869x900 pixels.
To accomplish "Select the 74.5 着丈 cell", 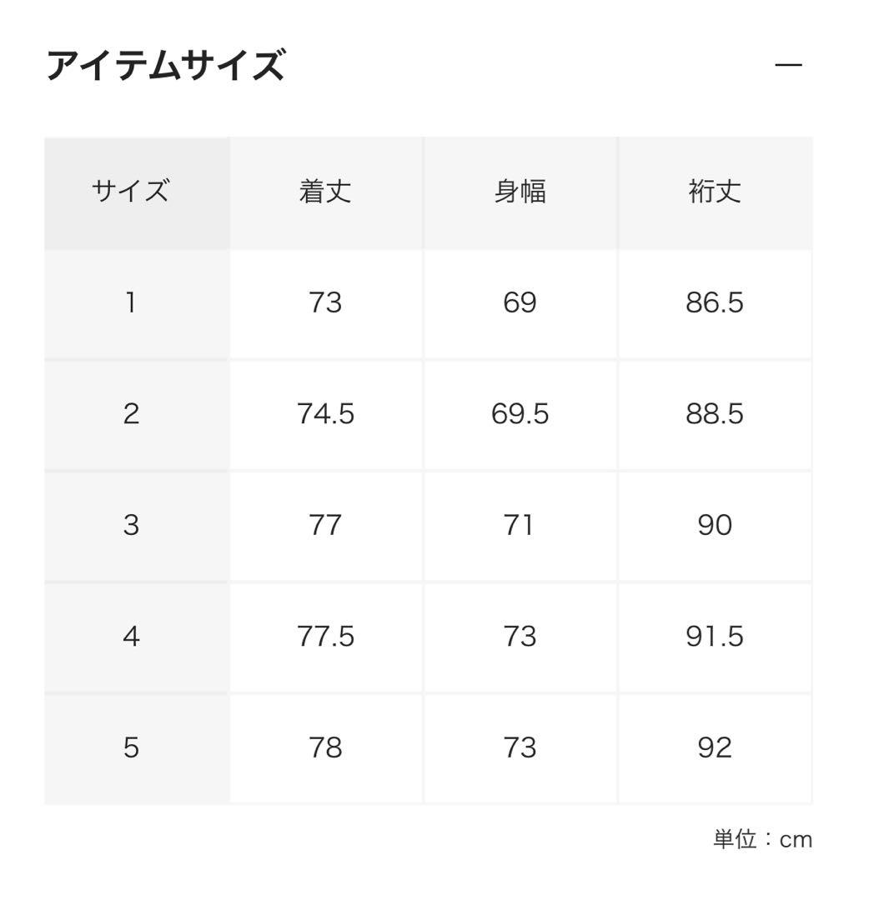I will tap(325, 414).
